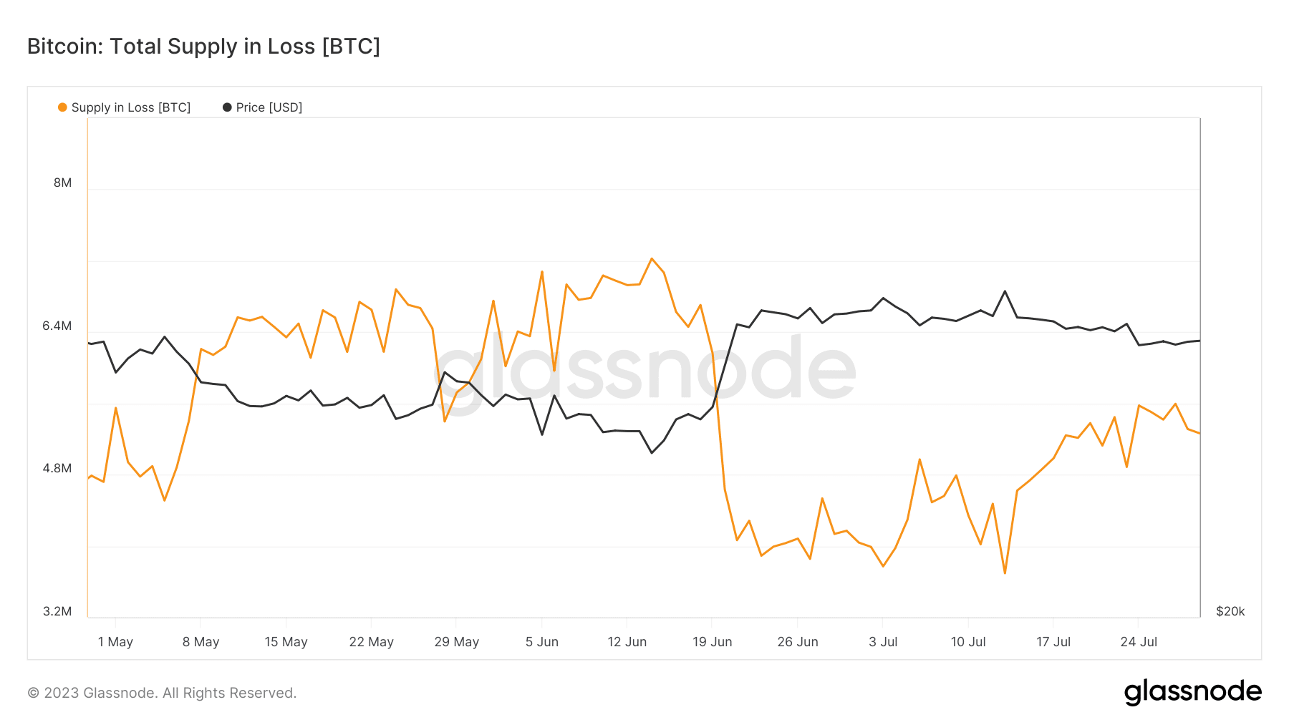Viewport: 1289px width, 725px height.
Task: Click the 4.8M y-axis label
Action: click(57, 468)
